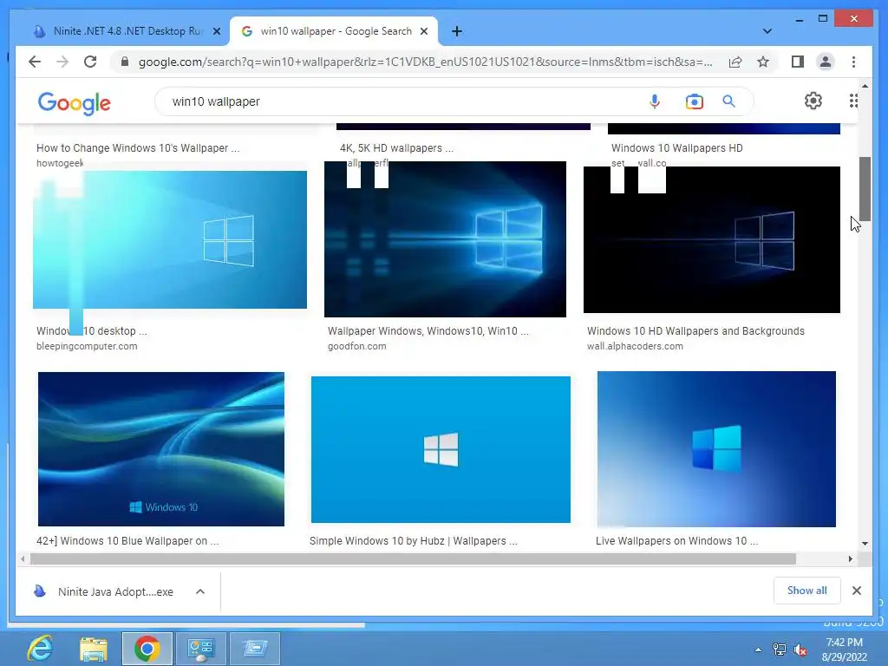Open the How to Change Windows 10's Wallpaper link

[138, 147]
